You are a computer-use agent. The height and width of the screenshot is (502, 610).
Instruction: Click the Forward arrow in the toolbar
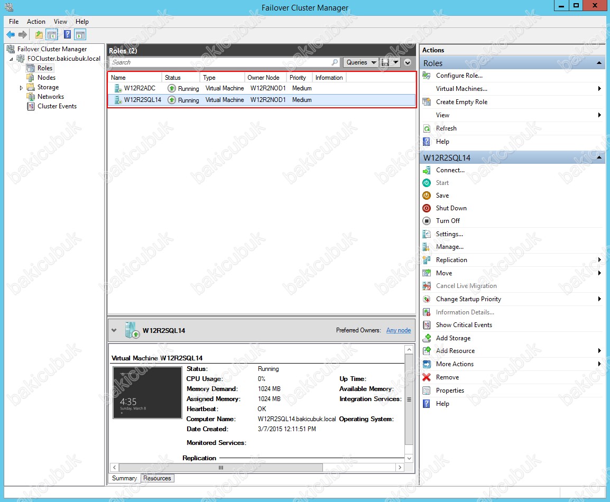[x=23, y=35]
